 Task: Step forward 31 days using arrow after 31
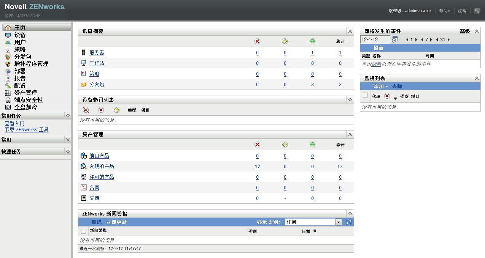click(449, 39)
